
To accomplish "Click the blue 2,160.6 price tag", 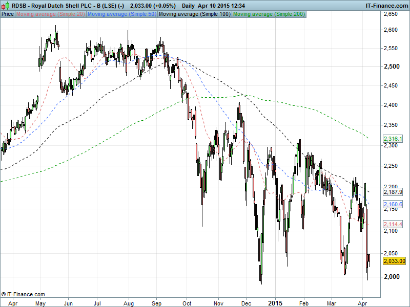I will pyautogui.click(x=393, y=205).
